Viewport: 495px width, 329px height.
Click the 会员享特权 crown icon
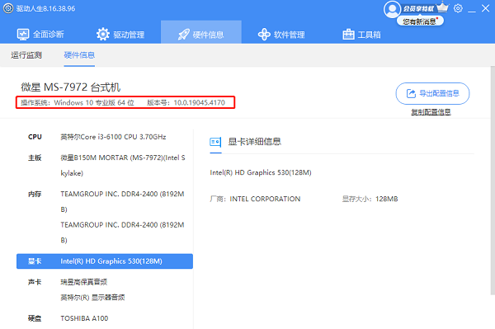click(442, 7)
